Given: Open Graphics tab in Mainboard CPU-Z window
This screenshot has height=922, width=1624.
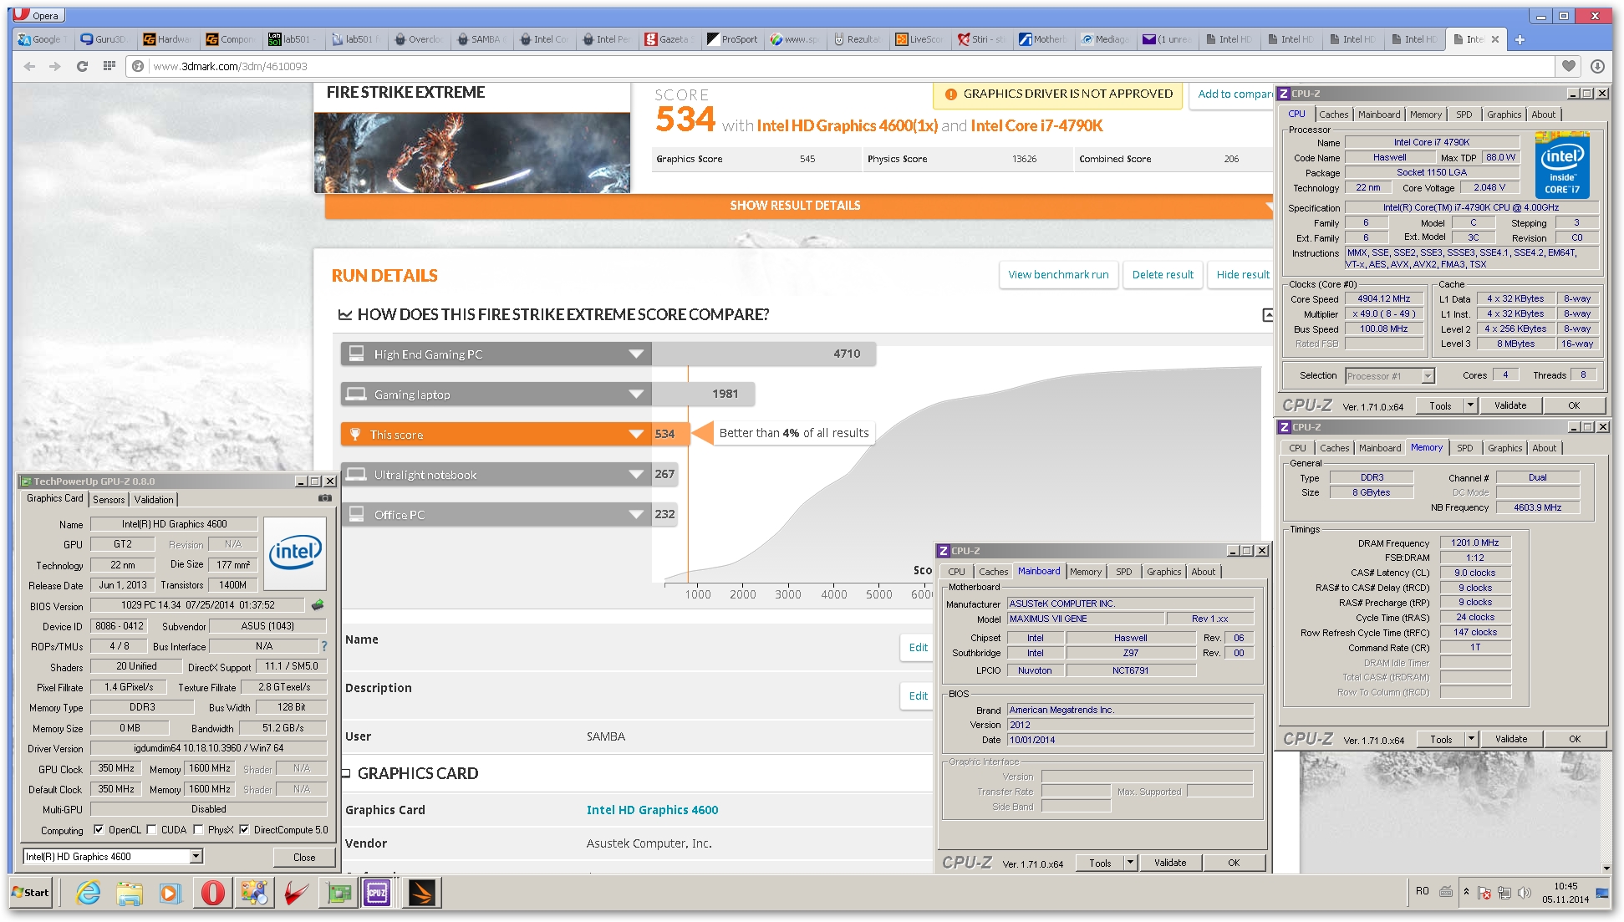Looking at the screenshot, I should [x=1163, y=572].
